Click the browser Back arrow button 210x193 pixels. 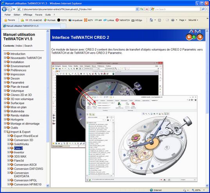4,9
